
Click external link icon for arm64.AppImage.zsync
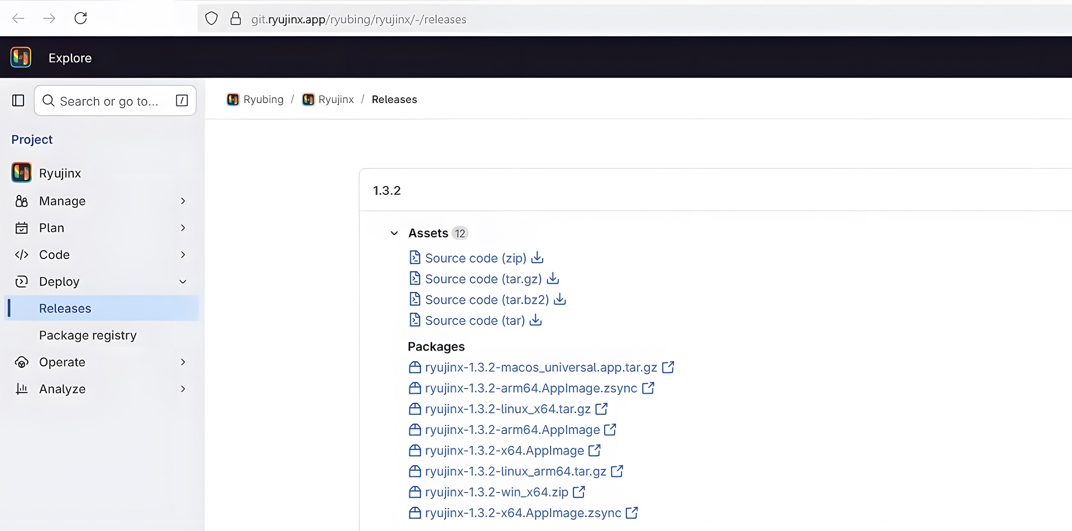648,388
